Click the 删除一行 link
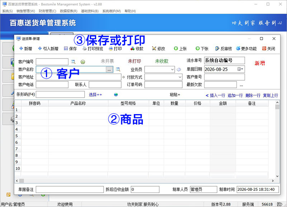287x207 pixels. click(253, 95)
